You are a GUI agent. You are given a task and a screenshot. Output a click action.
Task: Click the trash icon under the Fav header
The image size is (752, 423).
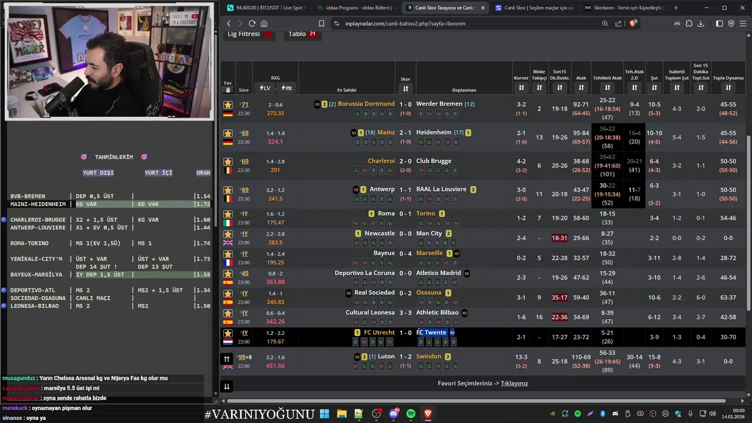pos(228,90)
